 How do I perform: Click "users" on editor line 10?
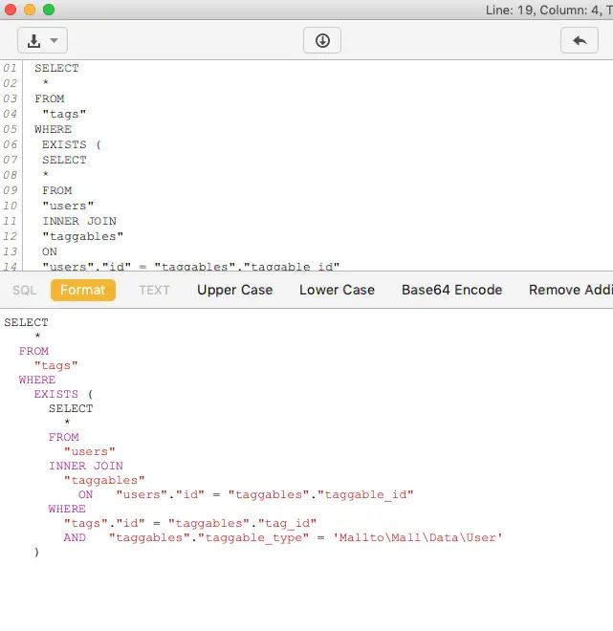pos(68,207)
